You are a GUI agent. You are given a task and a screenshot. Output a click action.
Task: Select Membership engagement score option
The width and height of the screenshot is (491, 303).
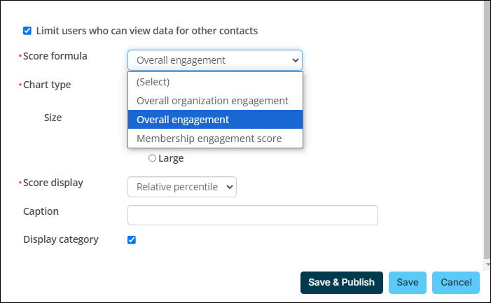[216, 139]
